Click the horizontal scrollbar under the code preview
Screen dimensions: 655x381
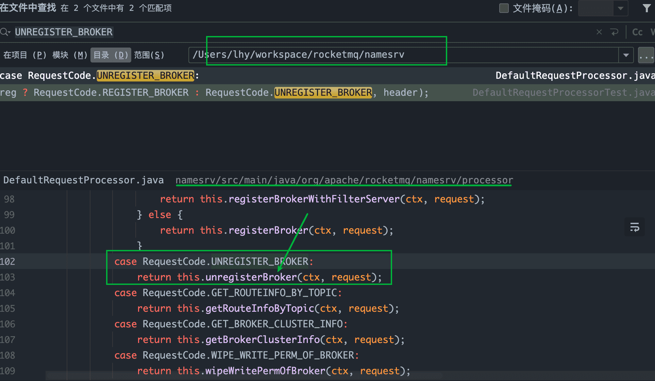pos(244,376)
